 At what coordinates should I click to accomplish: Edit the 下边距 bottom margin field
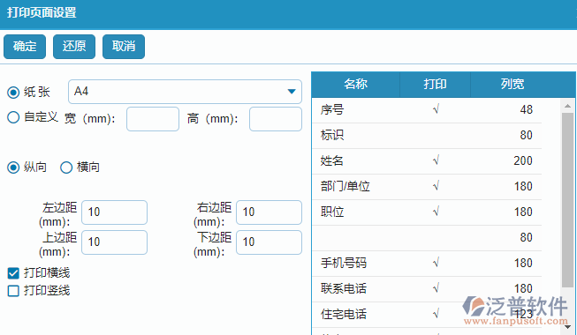(x=269, y=242)
